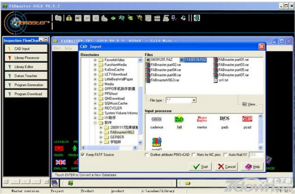Click the directories horizontal scrollbar
Viewport: 295px width, 194px height.
click(109, 148)
